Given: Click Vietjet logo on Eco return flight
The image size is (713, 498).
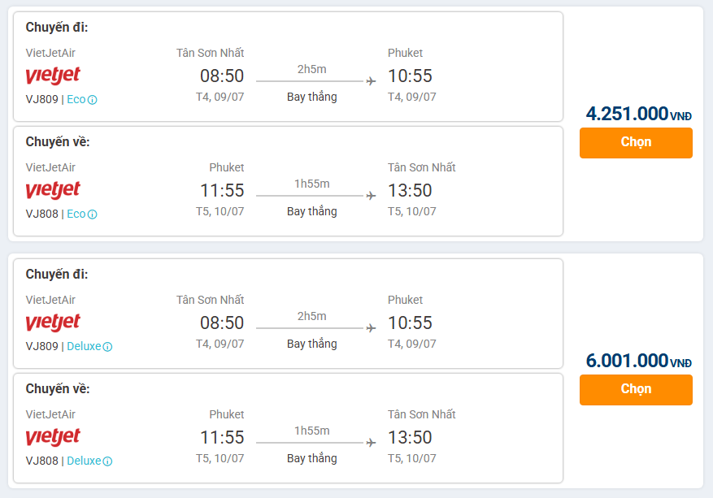Looking at the screenshot, I should coord(53,191).
